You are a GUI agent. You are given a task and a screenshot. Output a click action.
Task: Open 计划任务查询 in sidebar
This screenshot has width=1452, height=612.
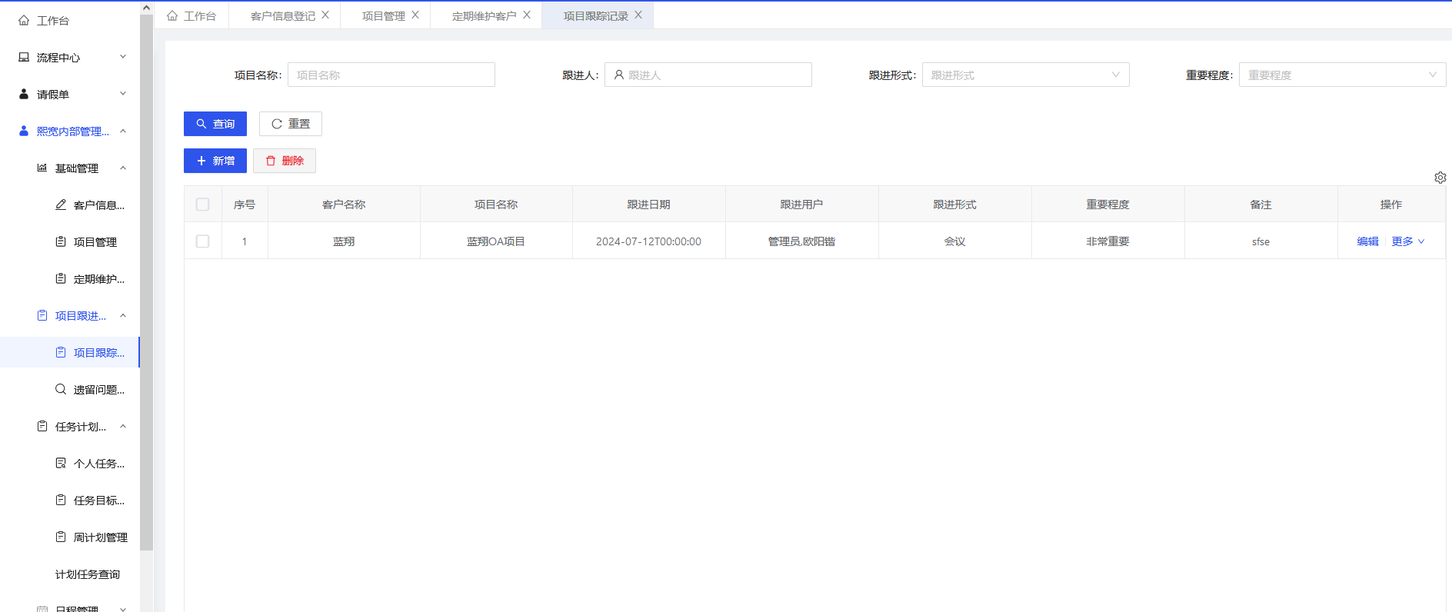click(88, 574)
